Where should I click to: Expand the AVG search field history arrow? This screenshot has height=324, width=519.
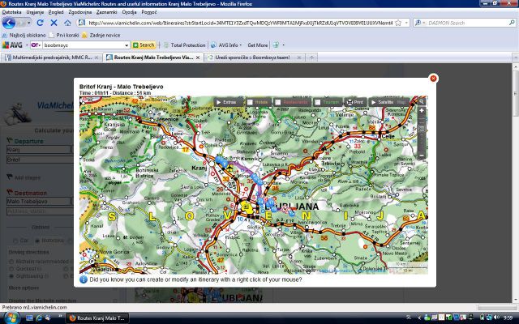point(127,45)
